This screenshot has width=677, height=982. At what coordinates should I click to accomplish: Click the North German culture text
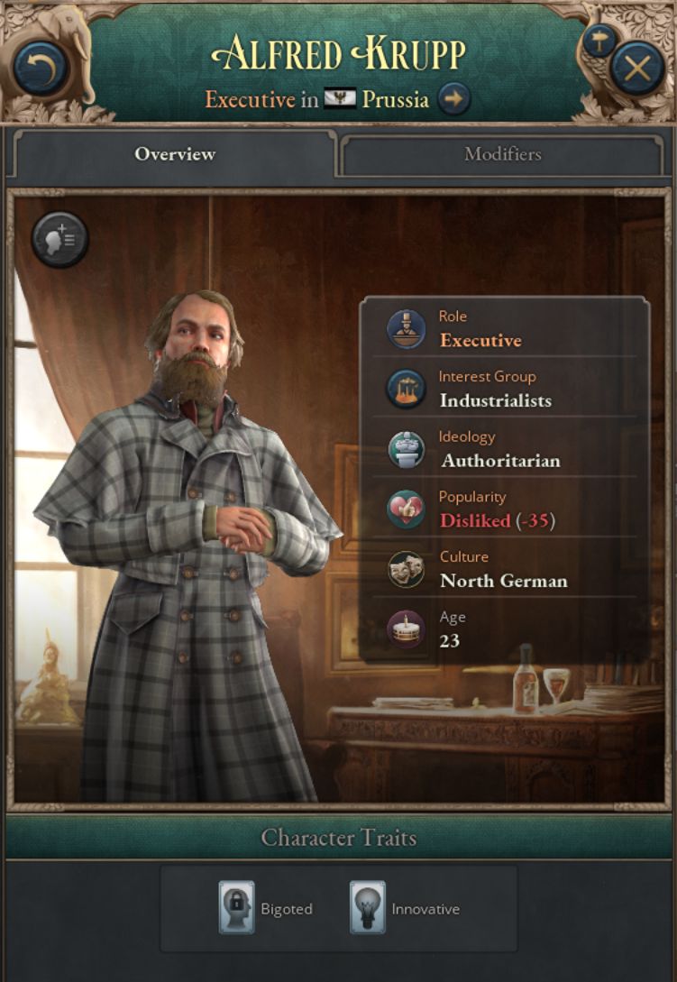pyautogui.click(x=504, y=582)
